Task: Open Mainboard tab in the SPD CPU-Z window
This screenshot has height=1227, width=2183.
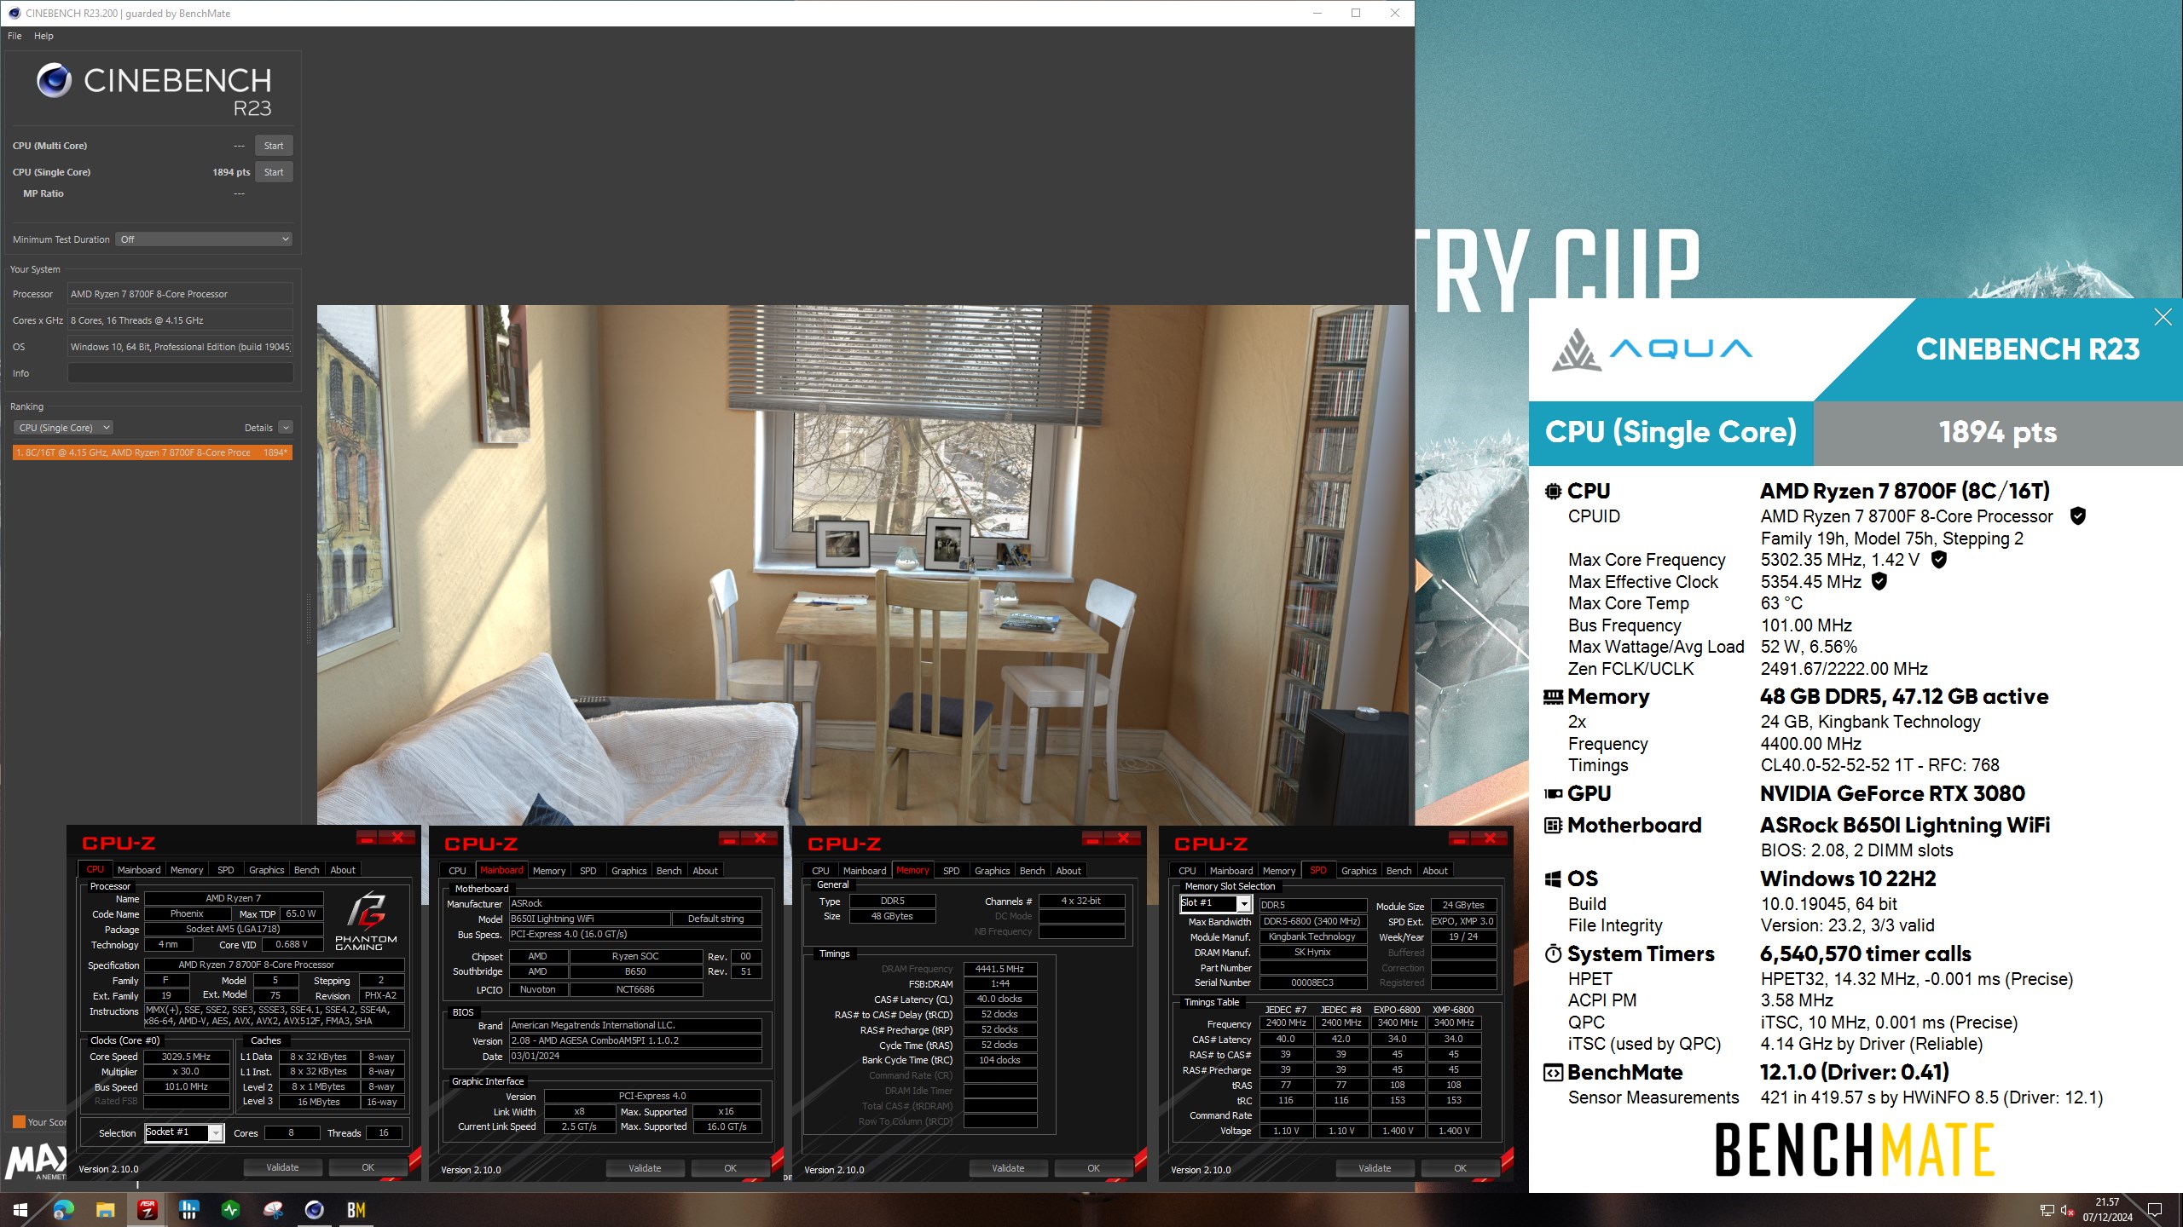Action: click(1231, 871)
